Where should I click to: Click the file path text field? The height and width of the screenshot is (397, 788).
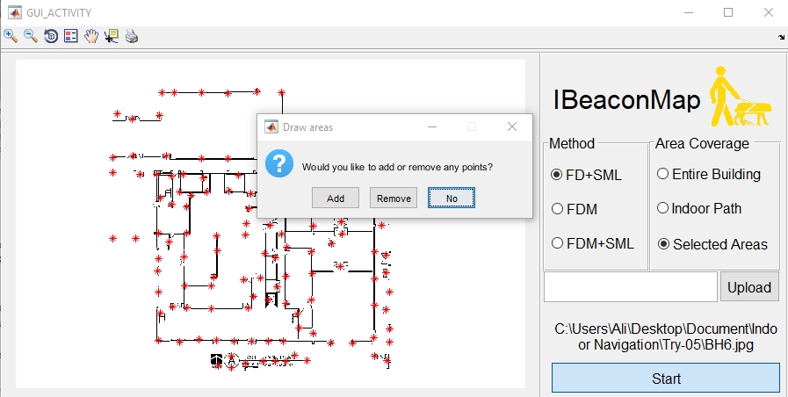(x=631, y=287)
